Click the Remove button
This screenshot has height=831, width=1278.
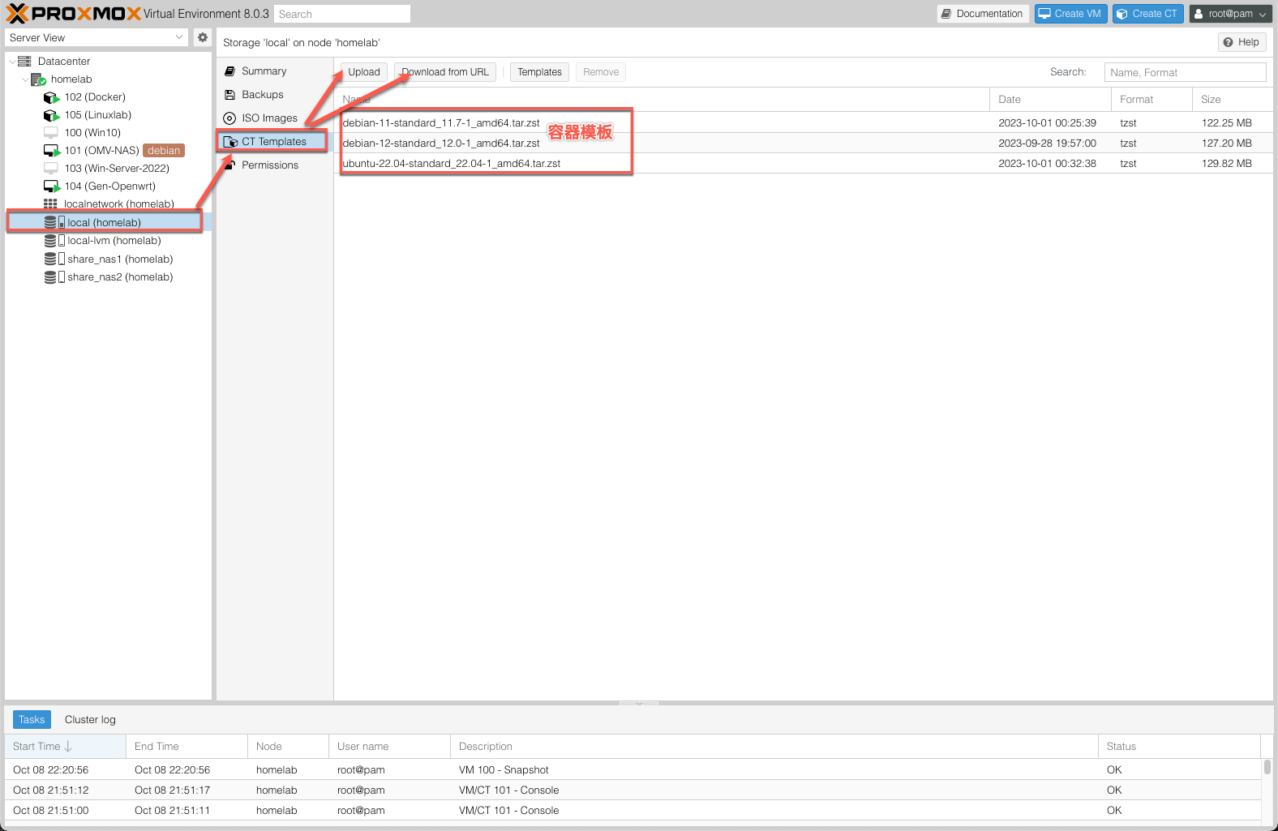point(601,72)
